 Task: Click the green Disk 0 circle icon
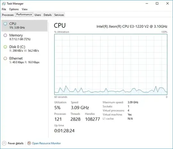tap(5, 47)
